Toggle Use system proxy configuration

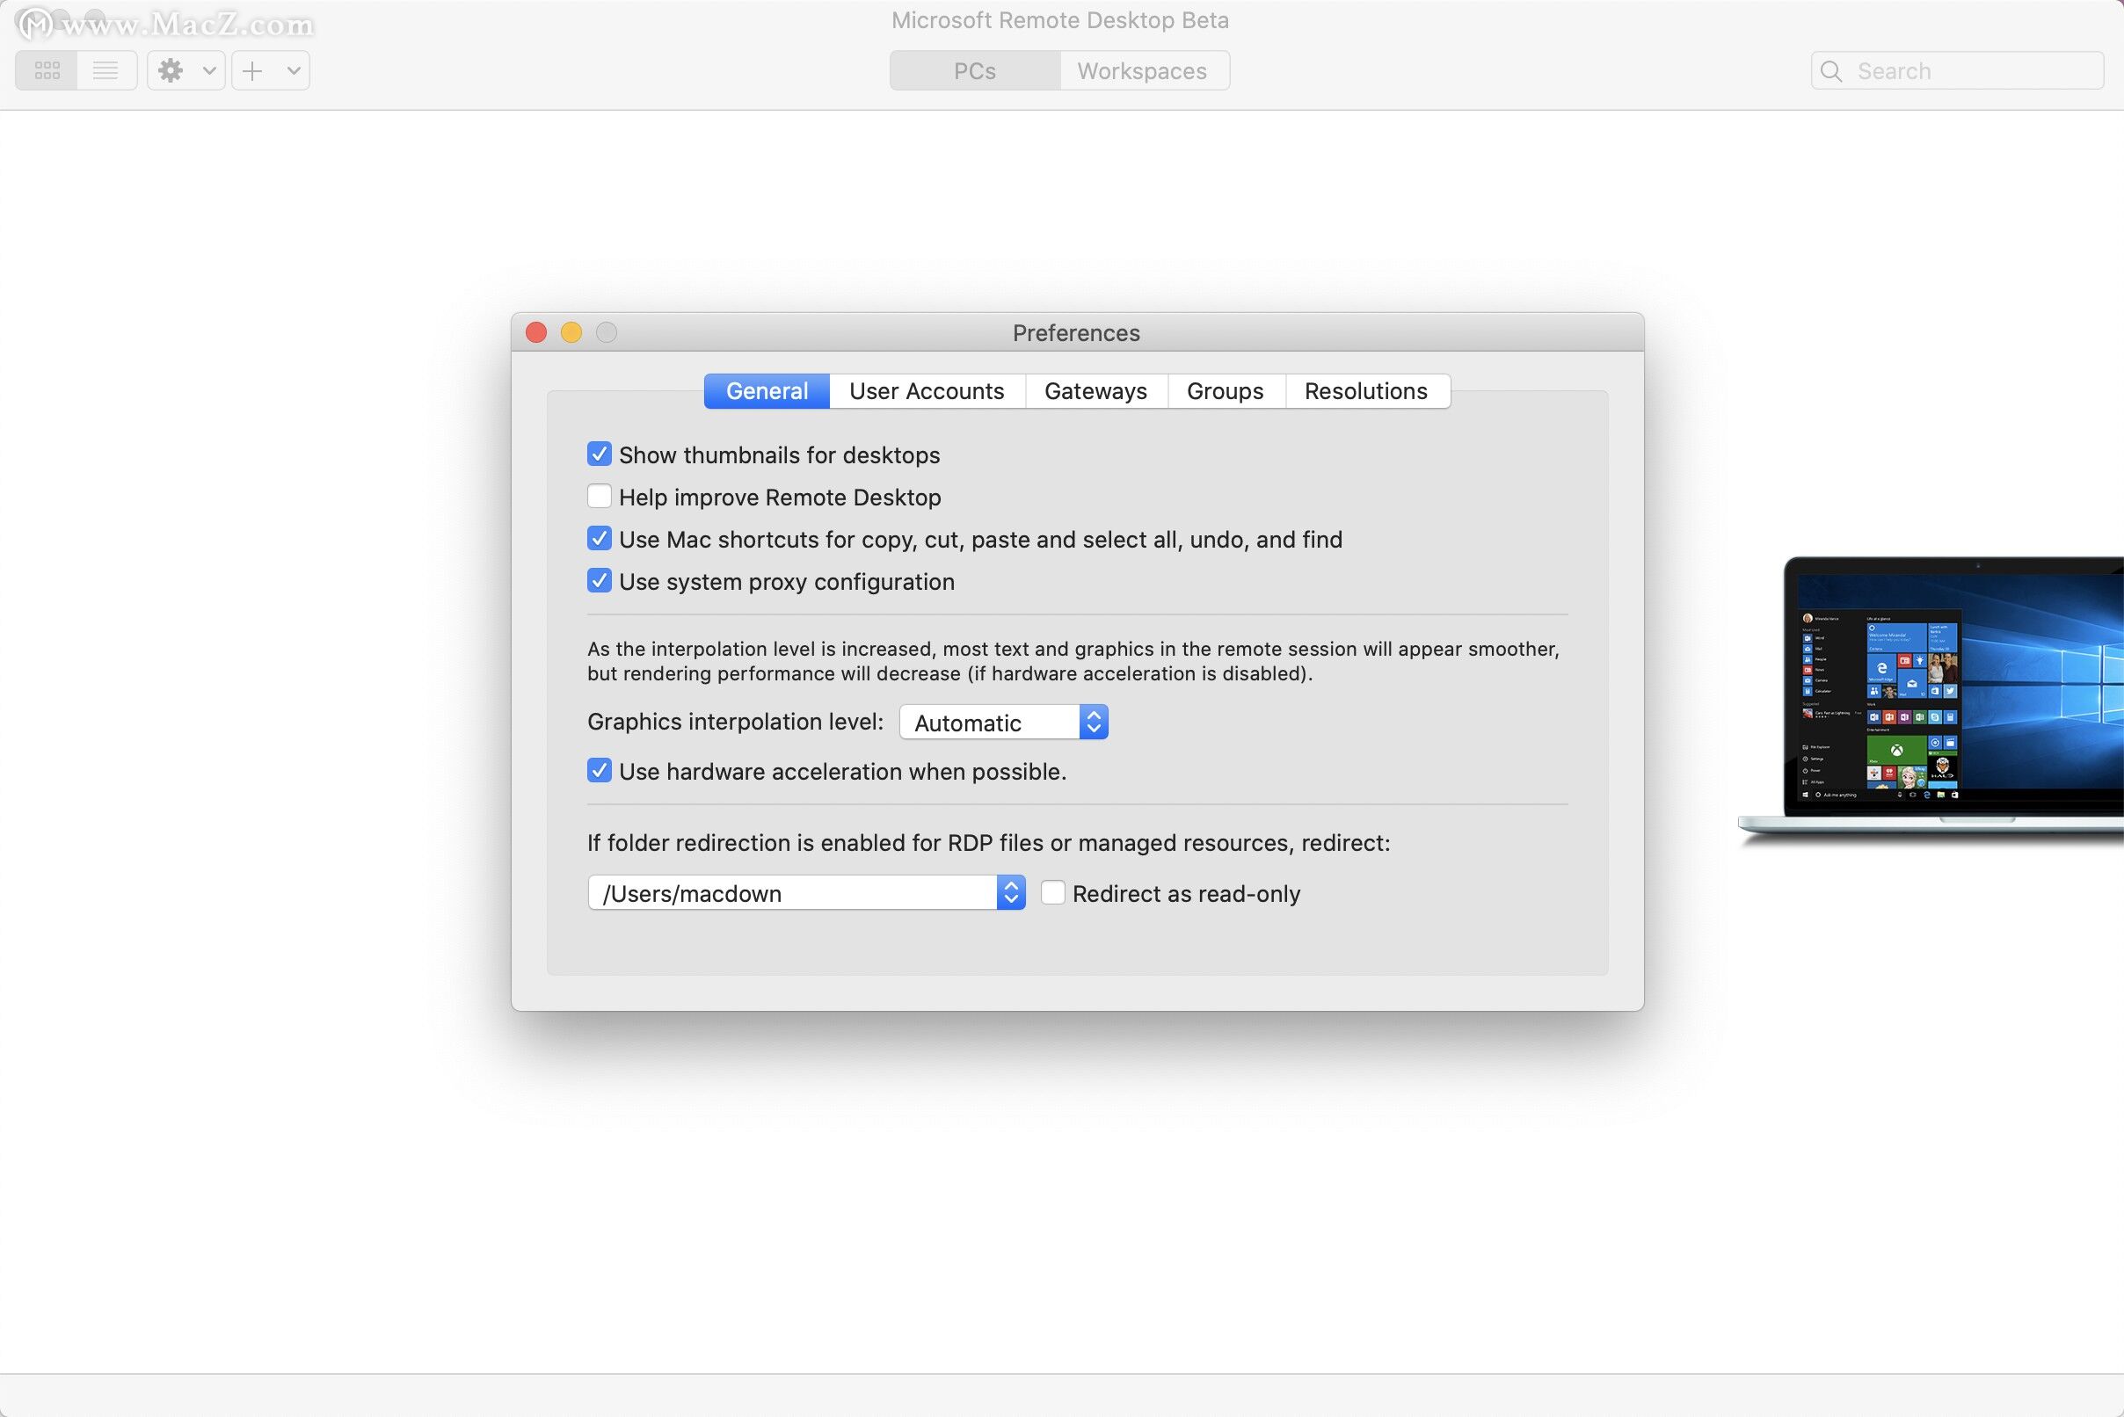(x=598, y=580)
